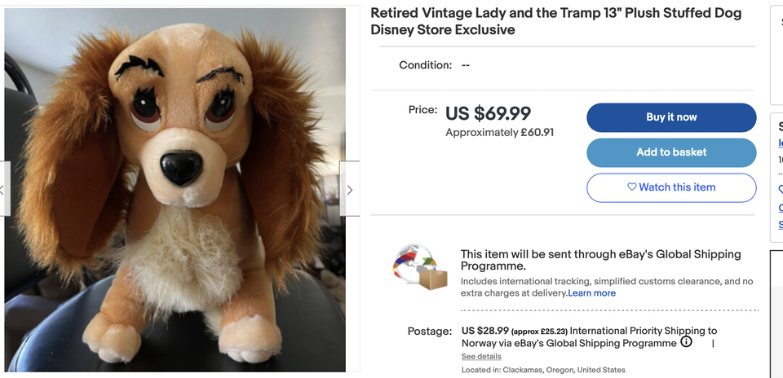Image resolution: width=783 pixels, height=378 pixels.
Task: Click the US $28.99 postage cost
Action: [x=485, y=331]
